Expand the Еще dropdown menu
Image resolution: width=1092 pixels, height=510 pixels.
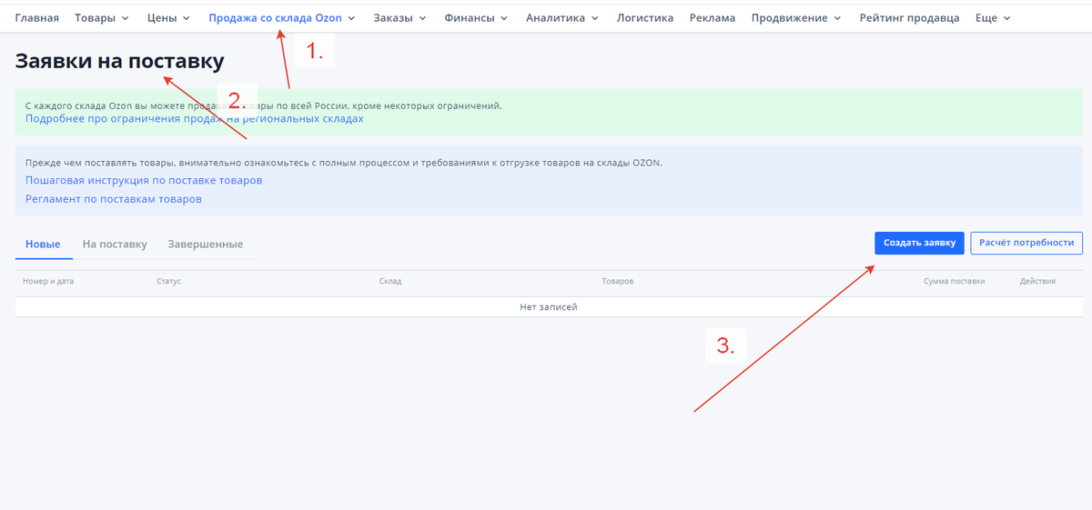(993, 18)
